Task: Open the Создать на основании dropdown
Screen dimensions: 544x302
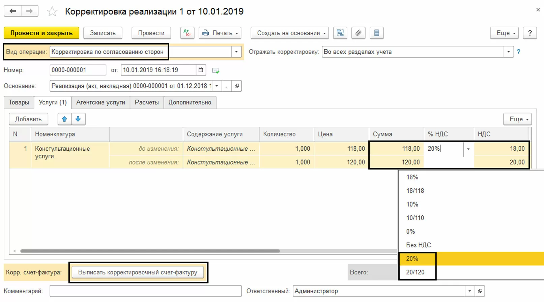Action: click(289, 33)
